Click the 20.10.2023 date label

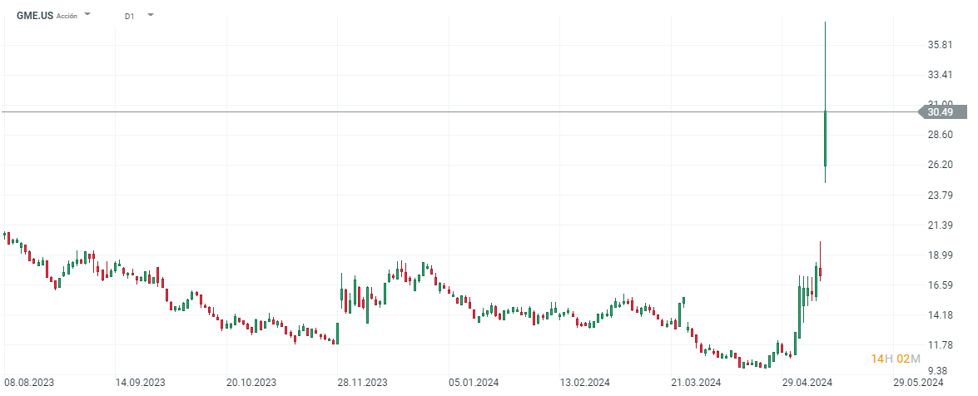(x=251, y=382)
